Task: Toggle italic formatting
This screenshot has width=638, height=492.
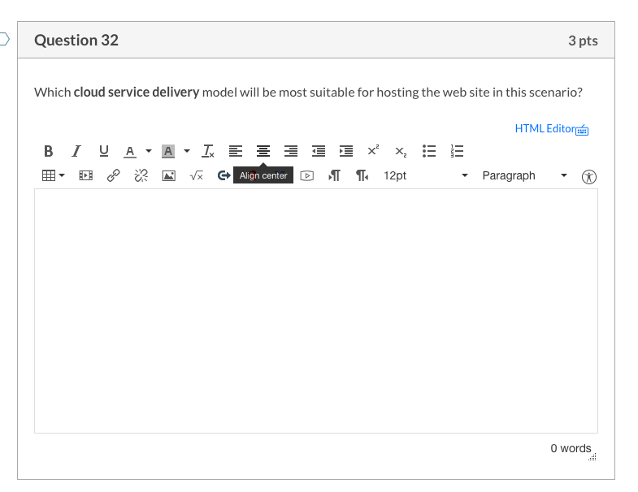Action: click(76, 151)
